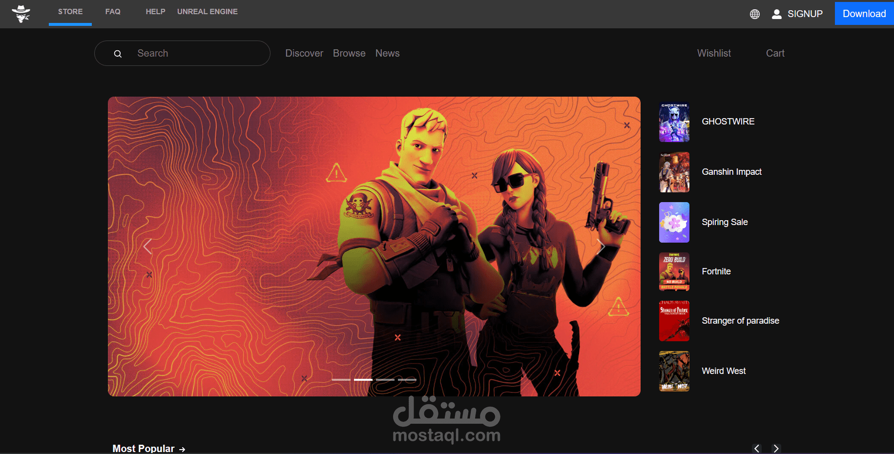Switch to the FAQ tab
This screenshot has height=454, width=894.
112,11
